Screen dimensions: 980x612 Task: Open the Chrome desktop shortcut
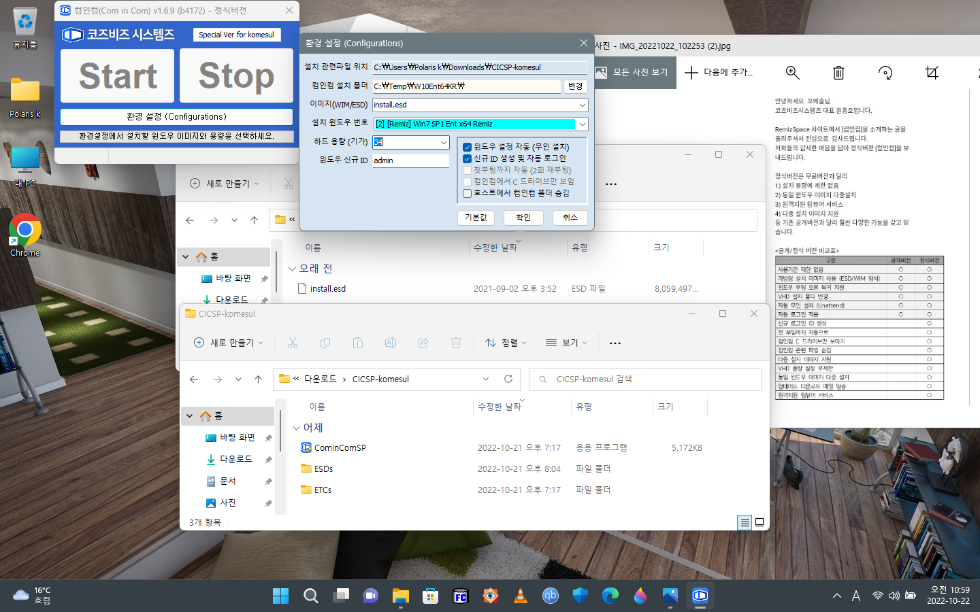(25, 236)
